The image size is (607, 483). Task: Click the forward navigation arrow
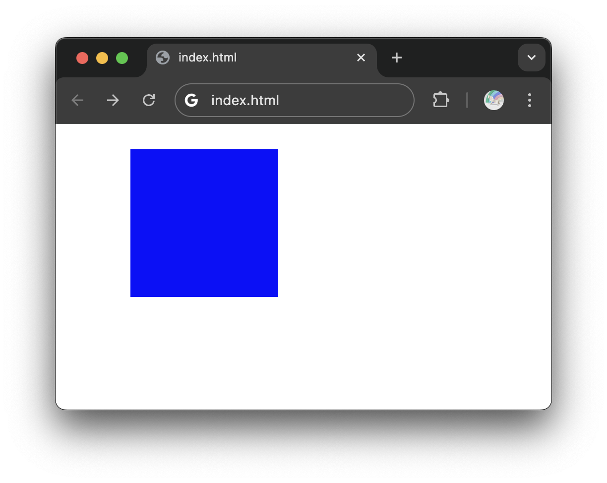point(113,101)
